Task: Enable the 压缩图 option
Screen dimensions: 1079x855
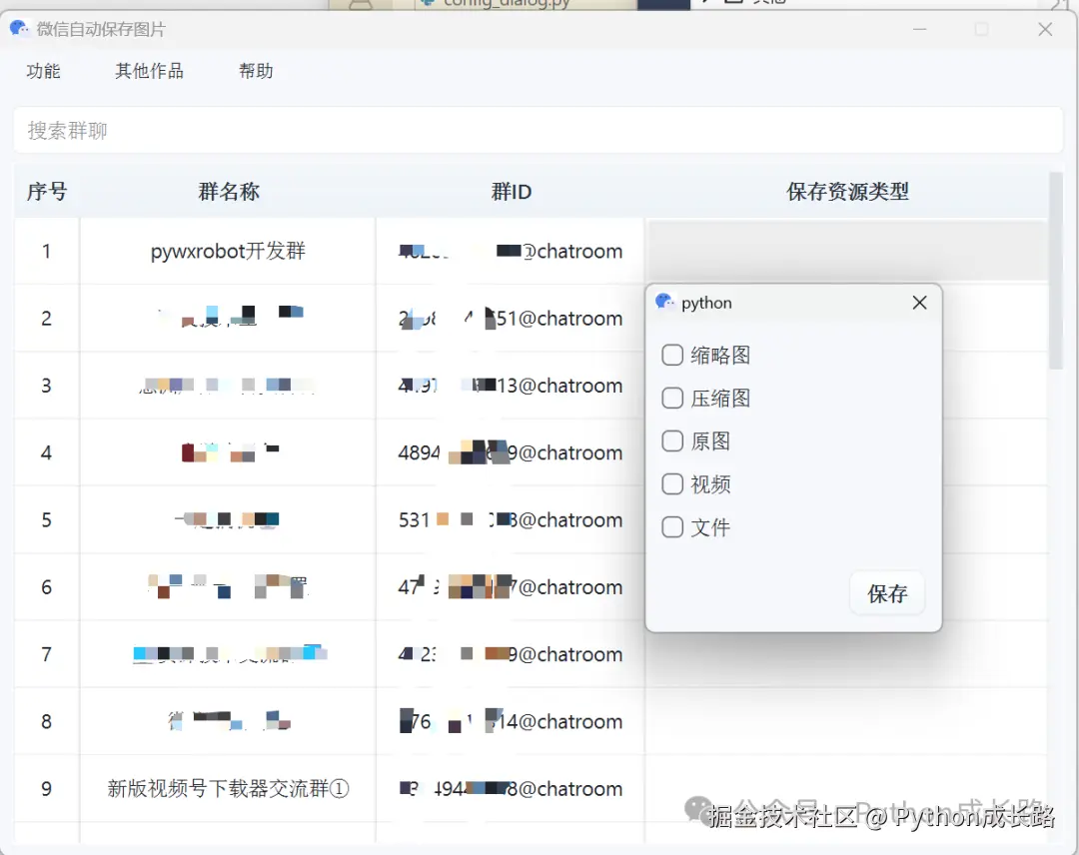Action: pos(672,399)
